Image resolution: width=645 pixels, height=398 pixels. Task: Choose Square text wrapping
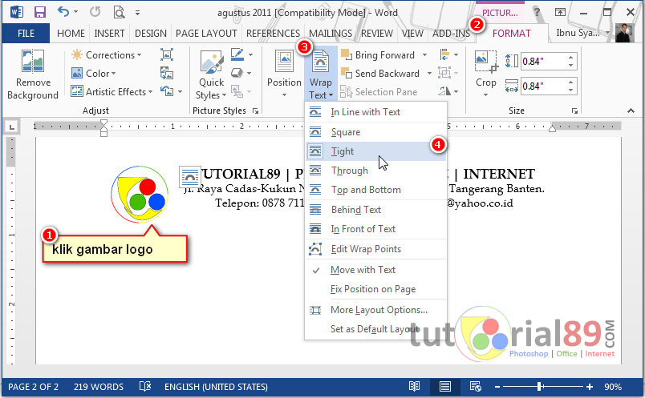(375, 132)
